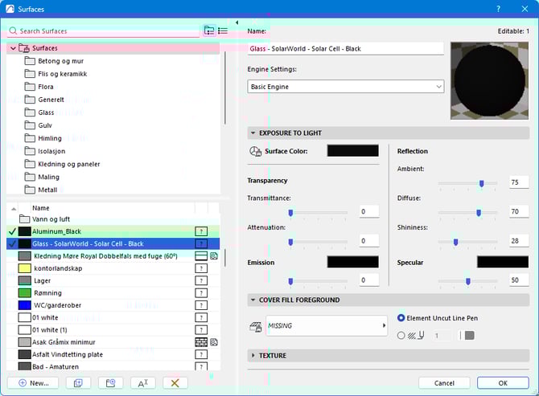Switch to folder tree view icon

tap(209, 31)
